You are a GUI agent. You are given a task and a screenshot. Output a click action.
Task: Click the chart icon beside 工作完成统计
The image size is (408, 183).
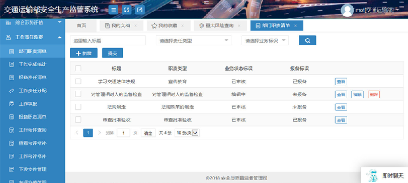[12, 64]
